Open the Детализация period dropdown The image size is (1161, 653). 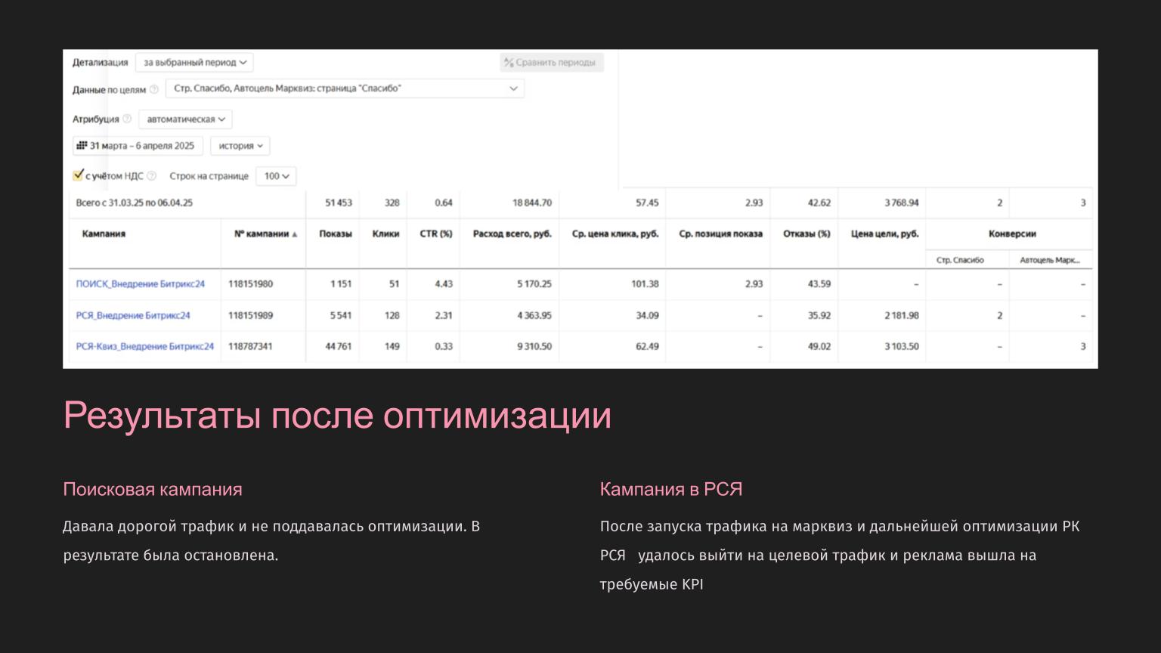point(194,63)
